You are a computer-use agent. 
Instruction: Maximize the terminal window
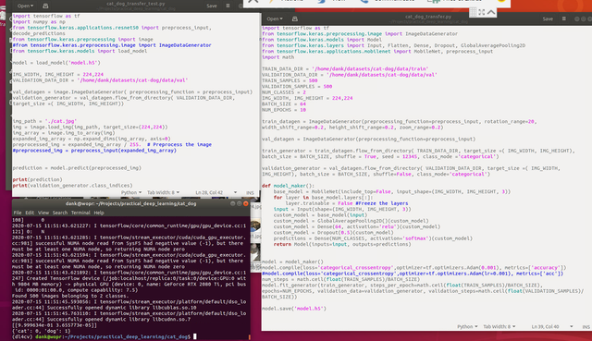pos(239,203)
